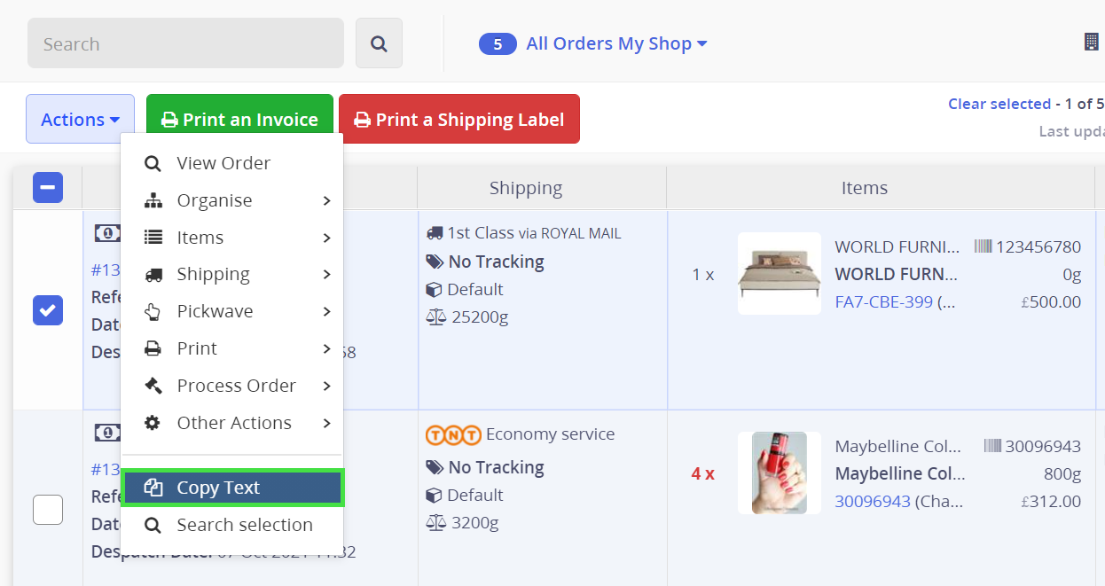Expand the All Orders My Shop dropdown
This screenshot has height=586, width=1105.
pyautogui.click(x=615, y=43)
